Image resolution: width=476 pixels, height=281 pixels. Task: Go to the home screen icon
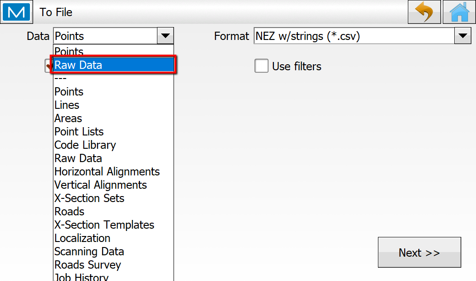[x=459, y=12]
